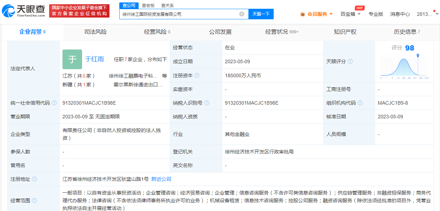Click the 附近公司 link
The image size is (440, 211).
coord(161,179)
